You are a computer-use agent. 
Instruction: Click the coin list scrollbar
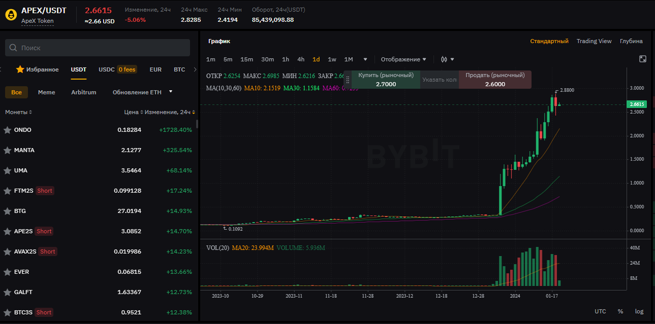tap(196, 124)
